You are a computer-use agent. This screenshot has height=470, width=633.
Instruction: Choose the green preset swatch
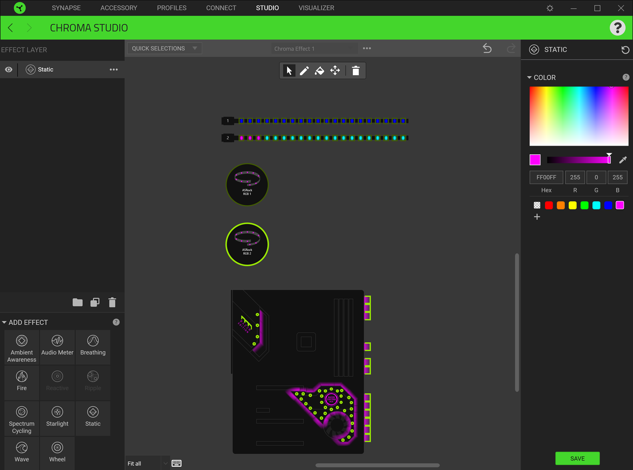pos(584,205)
